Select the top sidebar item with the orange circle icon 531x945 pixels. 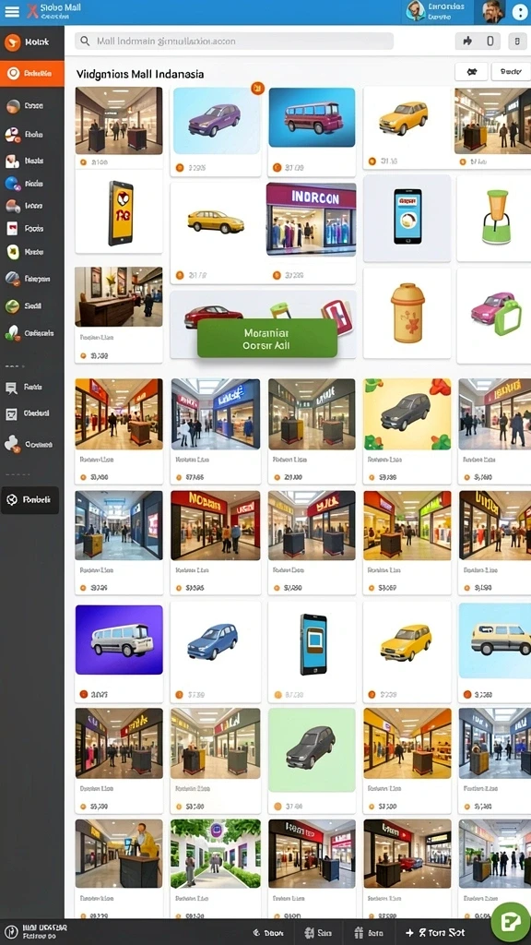[x=32, y=42]
